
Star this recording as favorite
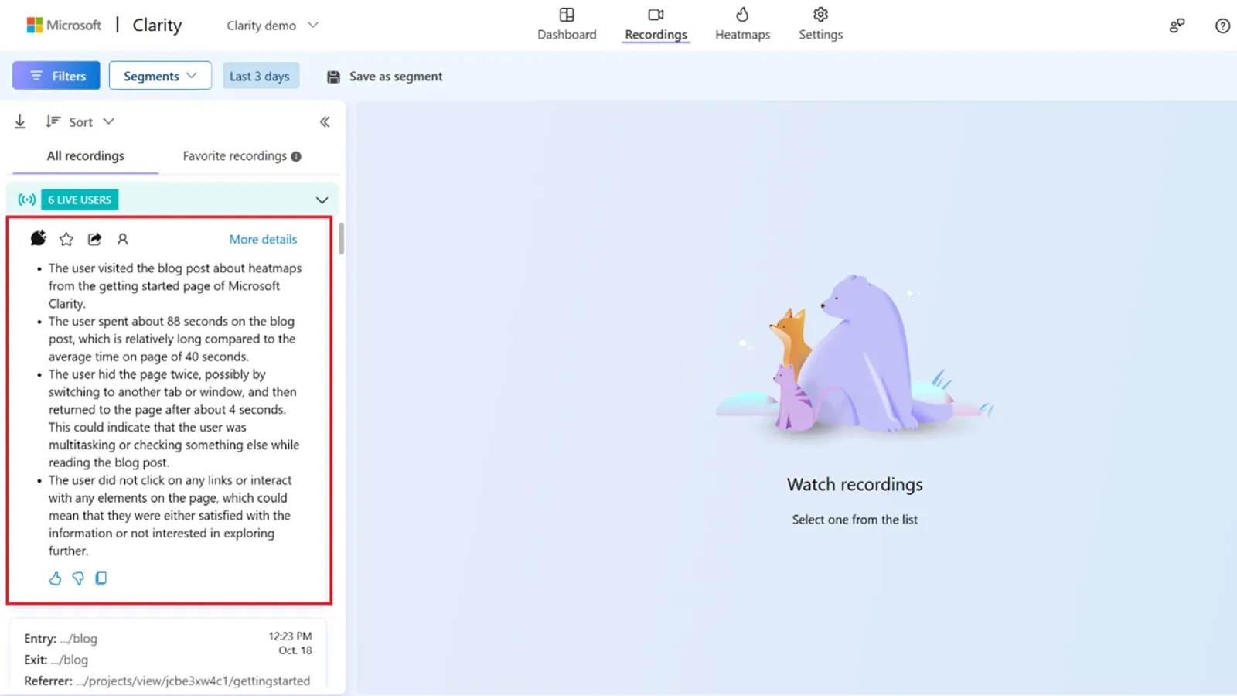pos(66,239)
